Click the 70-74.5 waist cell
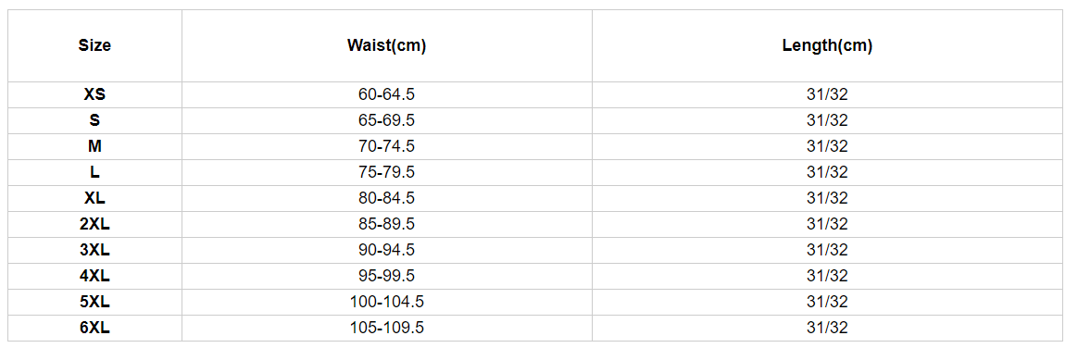This screenshot has height=348, width=1078. coord(386,146)
